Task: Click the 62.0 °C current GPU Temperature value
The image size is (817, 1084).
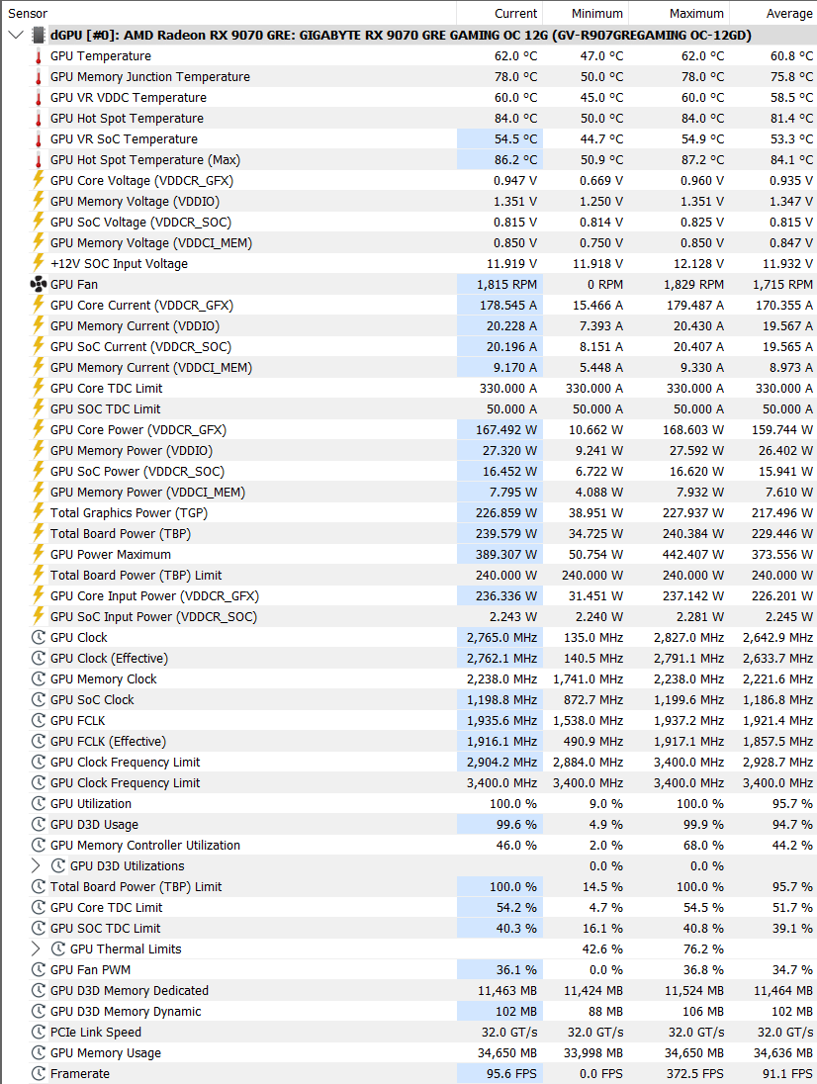Action: [515, 56]
